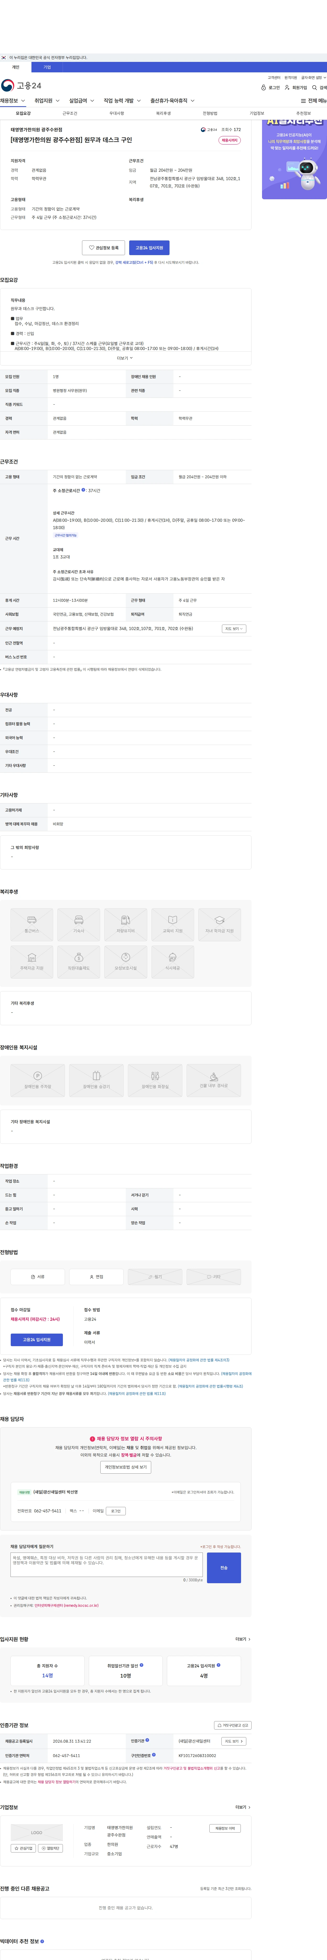Open 채용정보 1건 company listings

tap(225, 1828)
